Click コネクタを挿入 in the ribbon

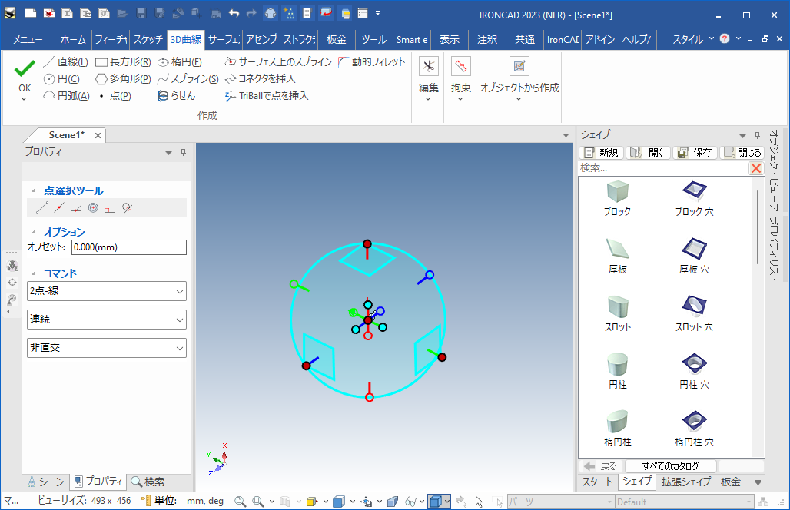(260, 79)
